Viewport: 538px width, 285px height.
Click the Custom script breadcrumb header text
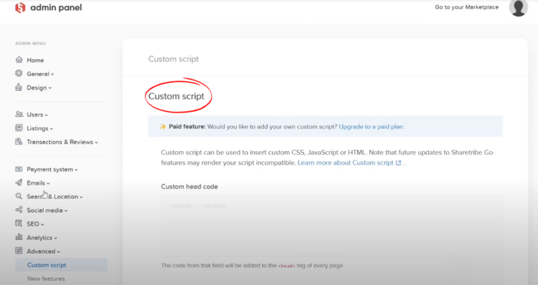173,59
